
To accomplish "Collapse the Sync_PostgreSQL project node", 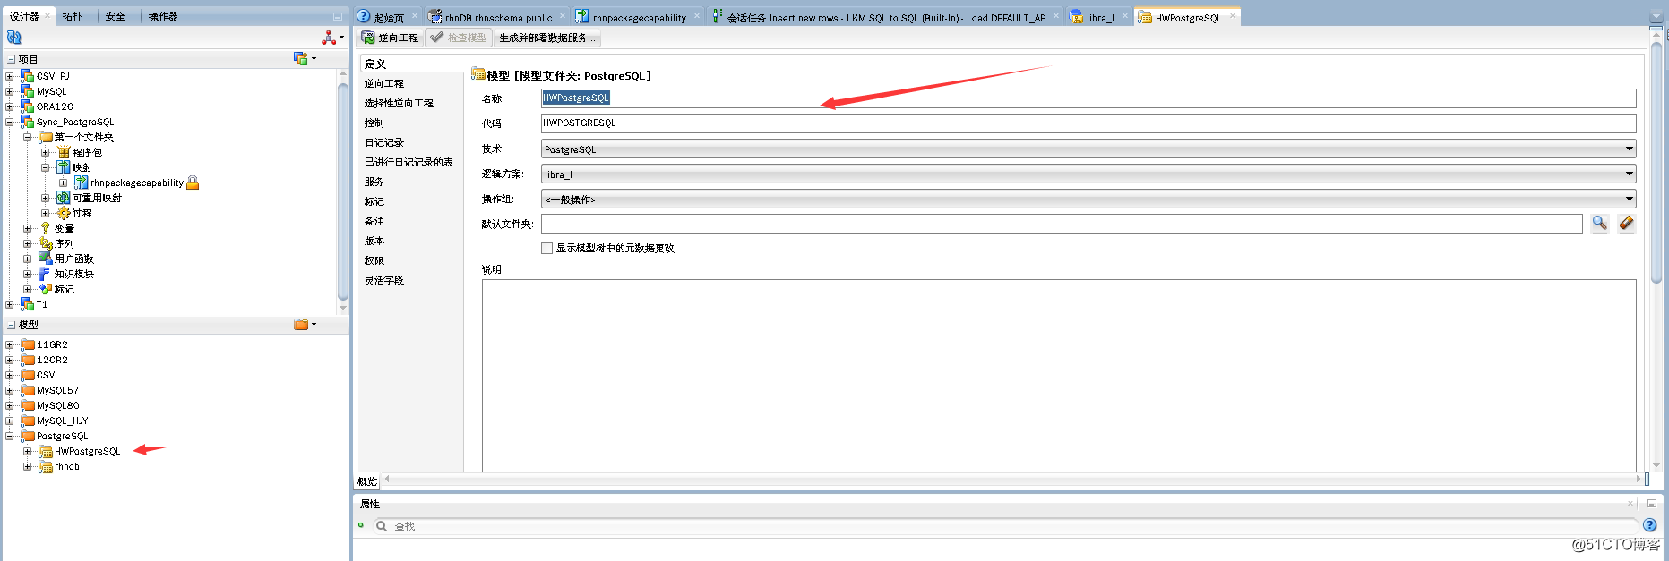I will [x=10, y=122].
